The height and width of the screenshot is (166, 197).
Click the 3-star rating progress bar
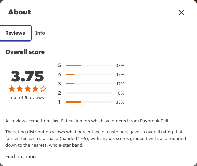click(89, 84)
